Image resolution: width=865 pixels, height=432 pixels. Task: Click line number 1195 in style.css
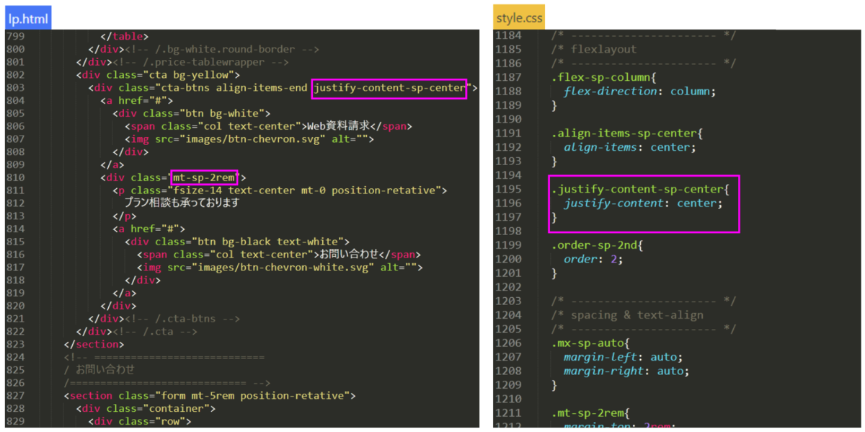509,189
